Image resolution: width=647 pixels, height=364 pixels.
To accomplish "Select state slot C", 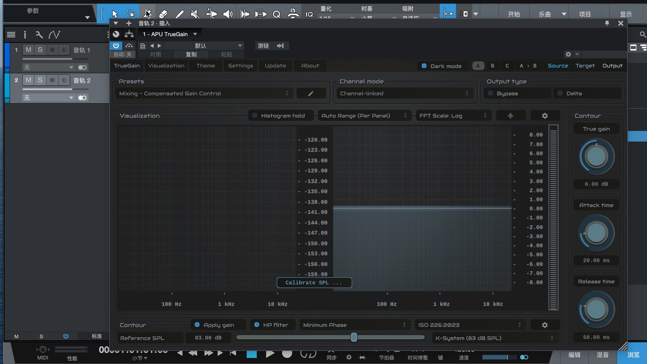I will (507, 66).
